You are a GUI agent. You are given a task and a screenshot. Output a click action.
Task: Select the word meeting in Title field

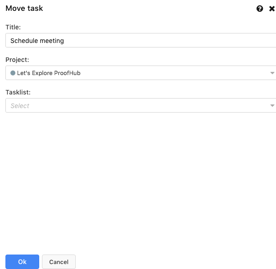tap(52, 41)
